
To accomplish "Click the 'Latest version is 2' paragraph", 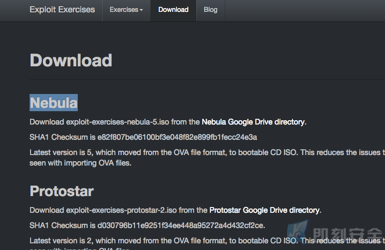I will coord(207,243).
